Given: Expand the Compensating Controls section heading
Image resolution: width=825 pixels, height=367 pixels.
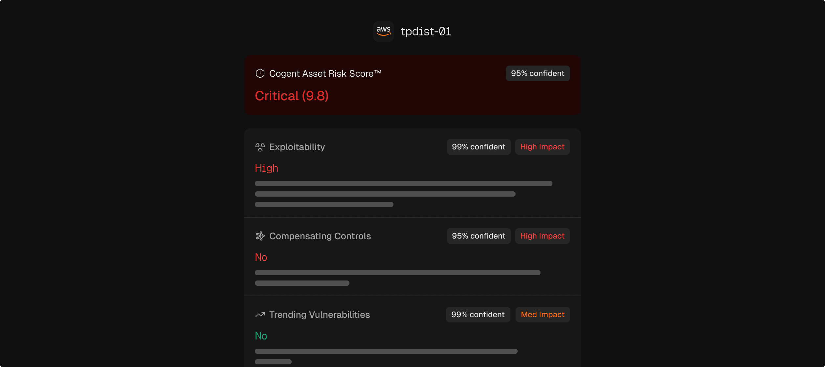Looking at the screenshot, I should [x=320, y=236].
